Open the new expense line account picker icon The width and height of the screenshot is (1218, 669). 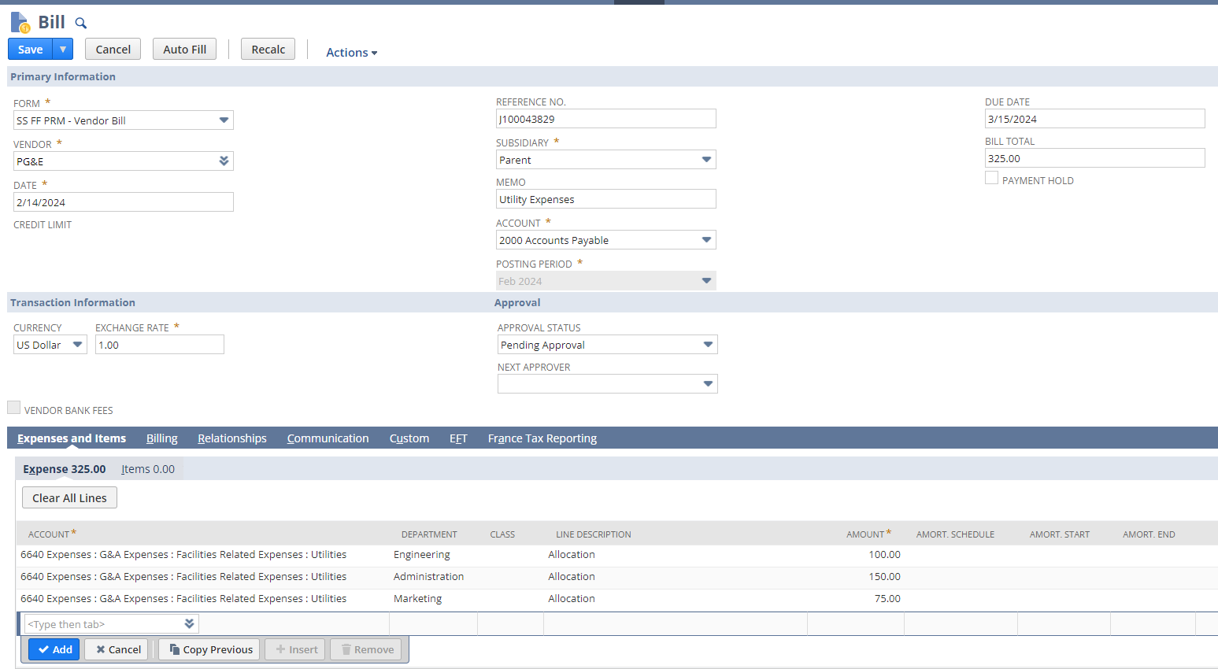point(188,623)
